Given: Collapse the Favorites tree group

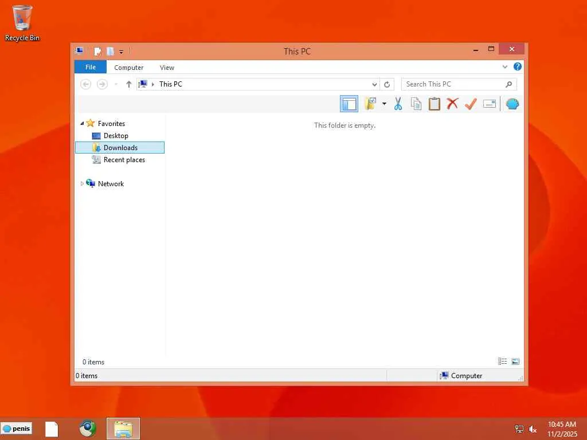Looking at the screenshot, I should click(x=82, y=123).
